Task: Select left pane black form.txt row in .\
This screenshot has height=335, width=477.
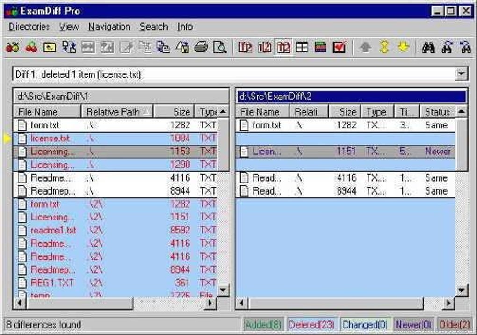Action: (116, 125)
